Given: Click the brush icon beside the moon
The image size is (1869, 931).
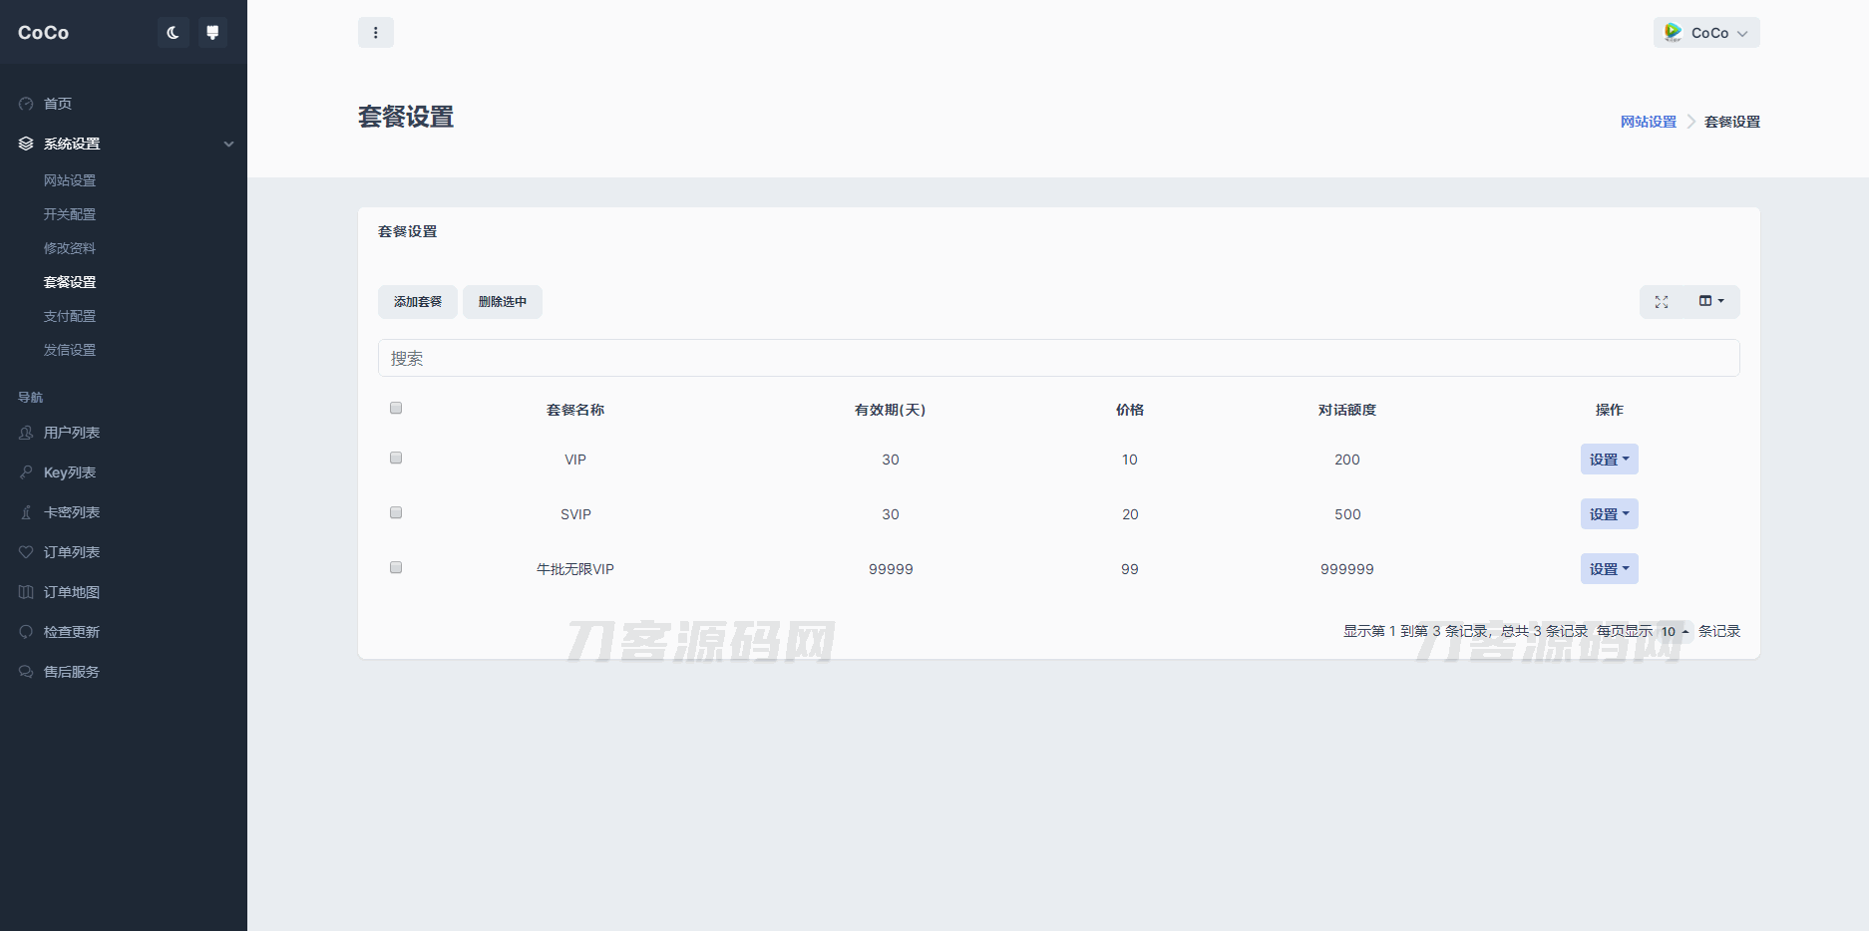Looking at the screenshot, I should 212,33.
